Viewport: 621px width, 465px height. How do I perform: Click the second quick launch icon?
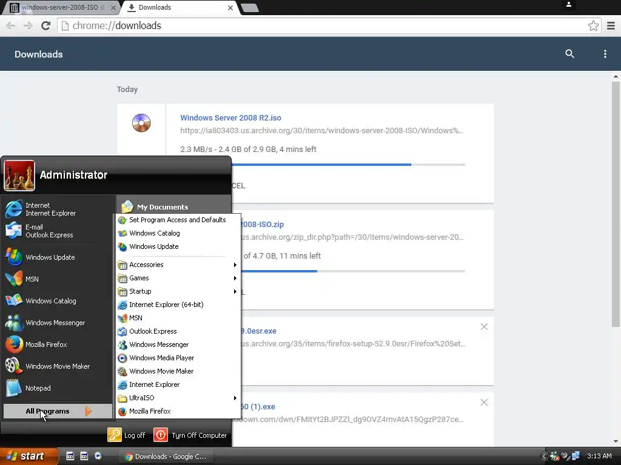(84, 456)
